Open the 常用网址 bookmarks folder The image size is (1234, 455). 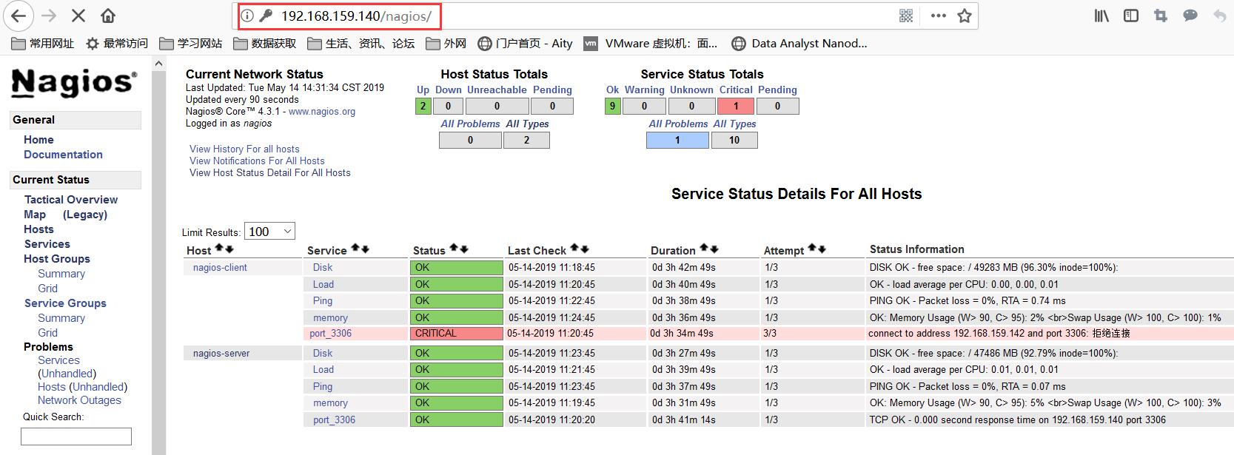click(x=43, y=44)
